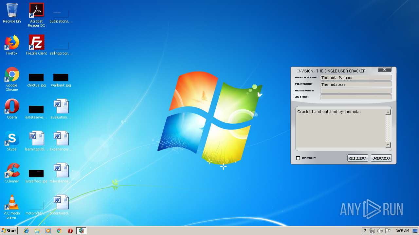The image size is (419, 235).
Task: Open Google Chrome desktop shortcut
Action: tap(12, 79)
